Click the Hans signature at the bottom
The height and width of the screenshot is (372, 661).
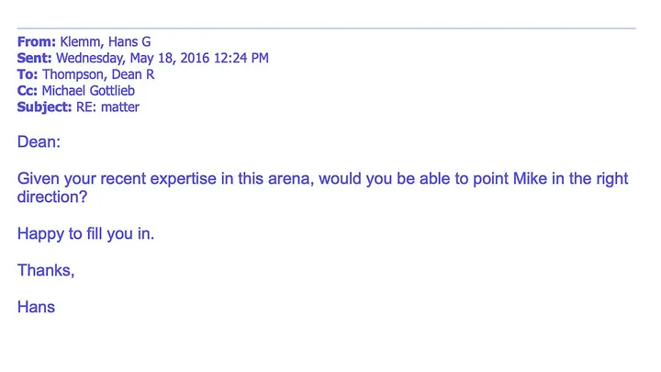pos(37,307)
